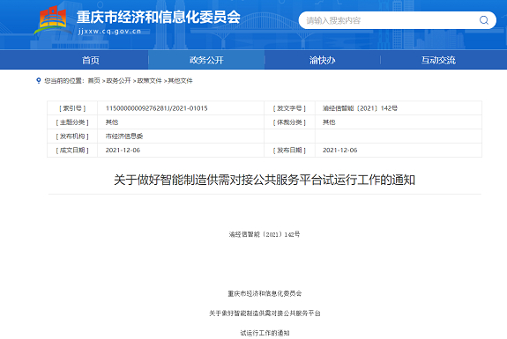Click the 发布日期 value 2021-12-06
Screen dimensions: 507x339
pyautogui.click(x=339, y=150)
